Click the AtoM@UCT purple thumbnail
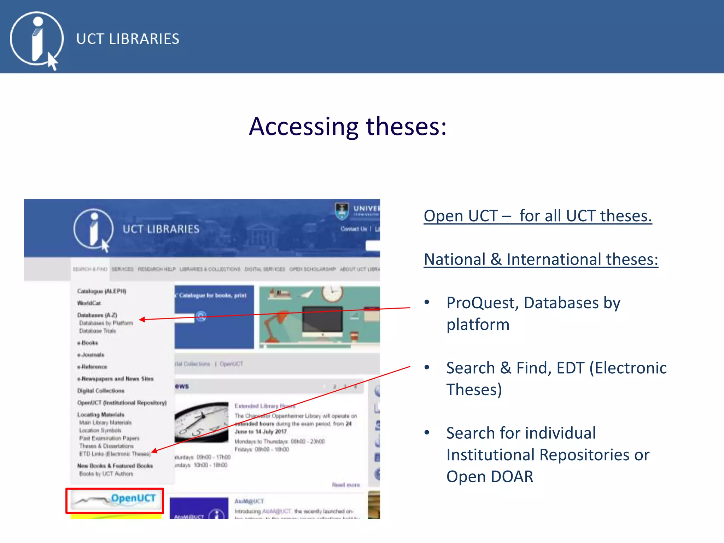This screenshot has width=724, height=543. tap(199, 508)
